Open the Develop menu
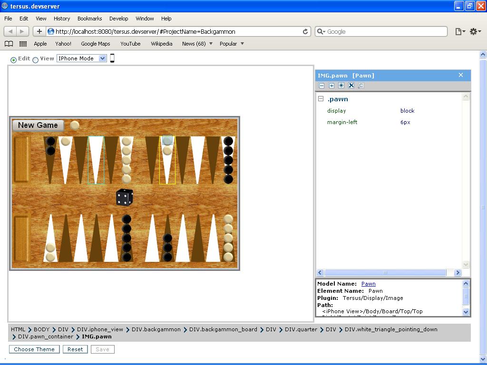The width and height of the screenshot is (487, 365). pos(118,19)
